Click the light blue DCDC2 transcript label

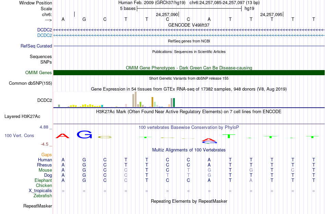tap(44, 35)
